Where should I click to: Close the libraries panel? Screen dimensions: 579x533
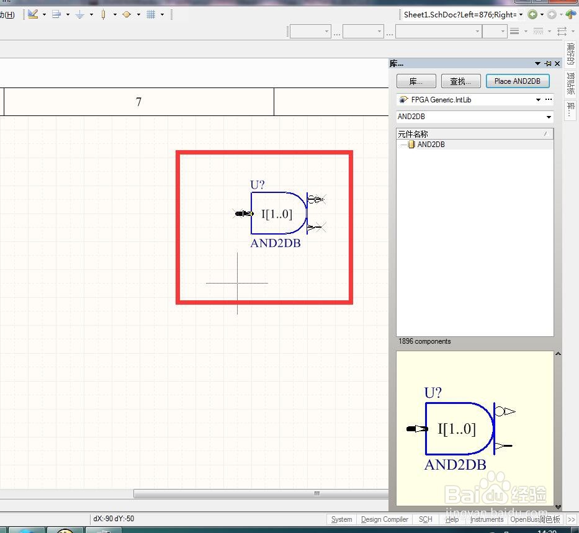pos(557,63)
